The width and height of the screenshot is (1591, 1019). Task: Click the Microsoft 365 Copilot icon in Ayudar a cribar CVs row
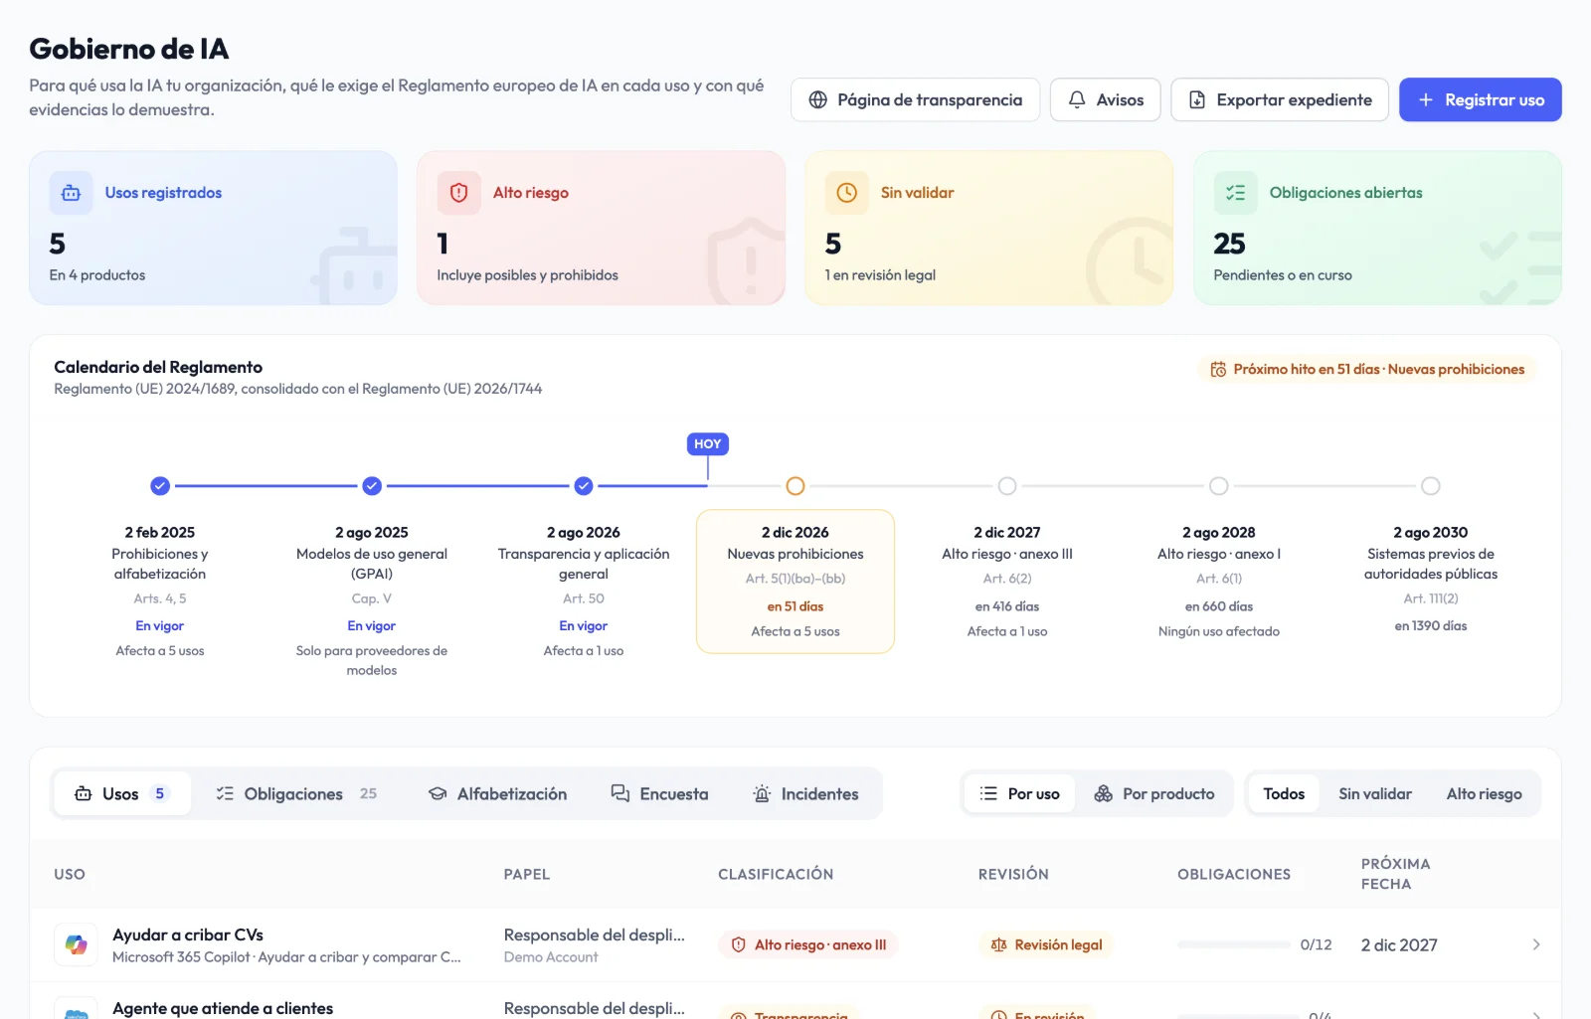(76, 944)
